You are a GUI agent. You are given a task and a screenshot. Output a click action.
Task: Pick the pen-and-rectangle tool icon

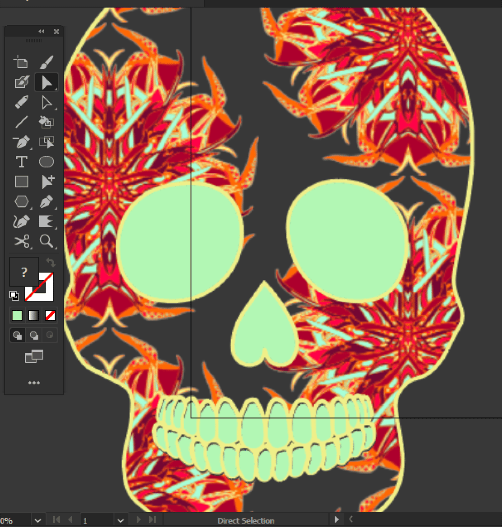coord(22,82)
